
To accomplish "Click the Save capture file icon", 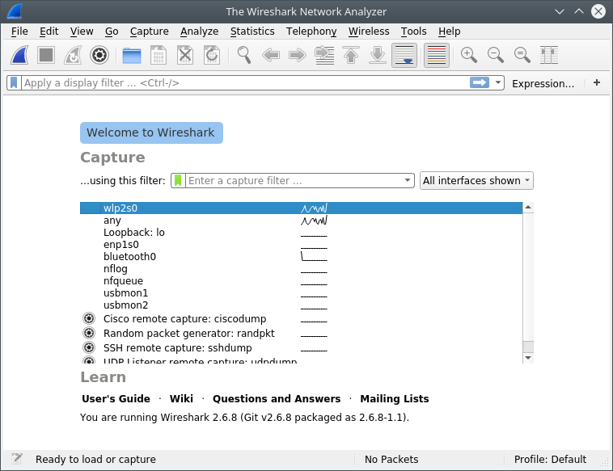I will 159,55.
